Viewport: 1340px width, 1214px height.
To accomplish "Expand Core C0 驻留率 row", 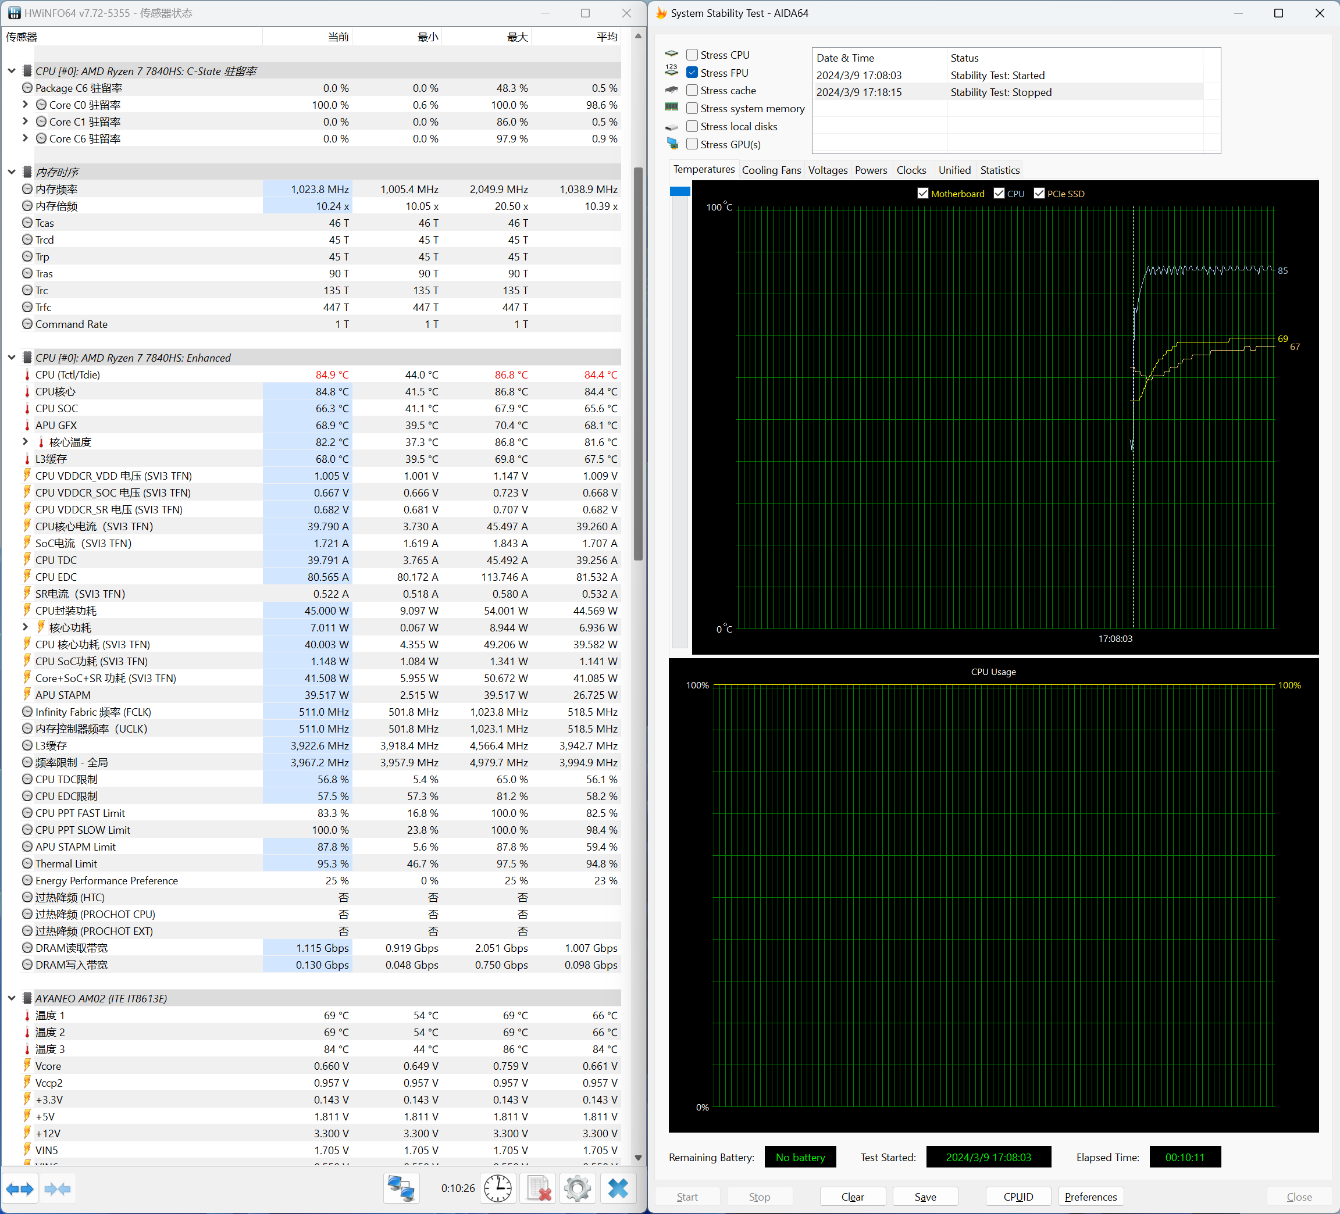I will pos(25,104).
